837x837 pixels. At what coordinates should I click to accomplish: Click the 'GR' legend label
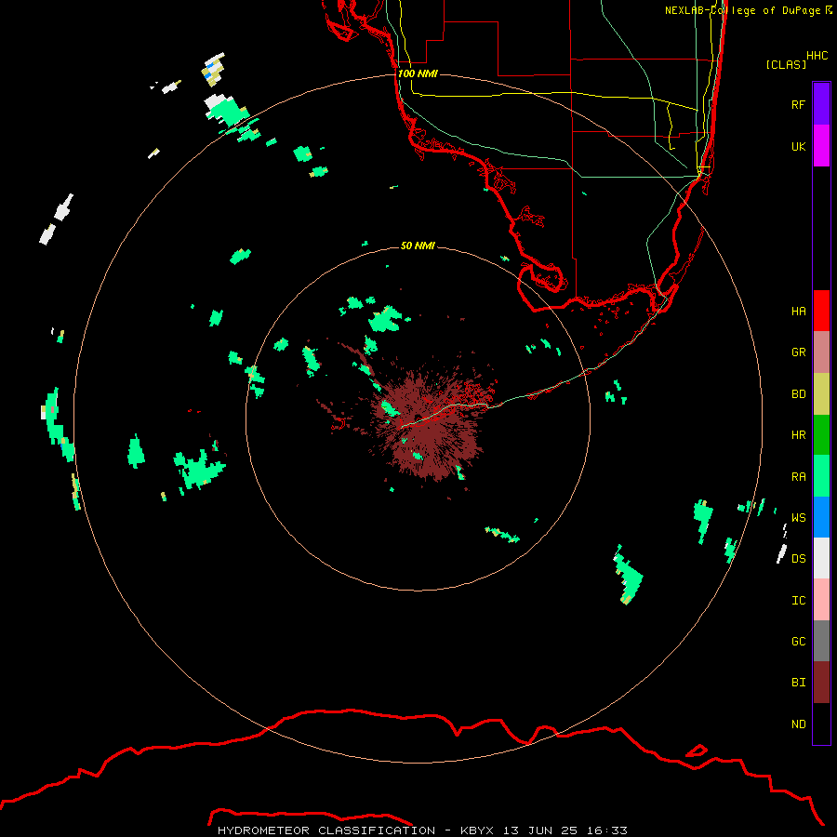point(798,352)
